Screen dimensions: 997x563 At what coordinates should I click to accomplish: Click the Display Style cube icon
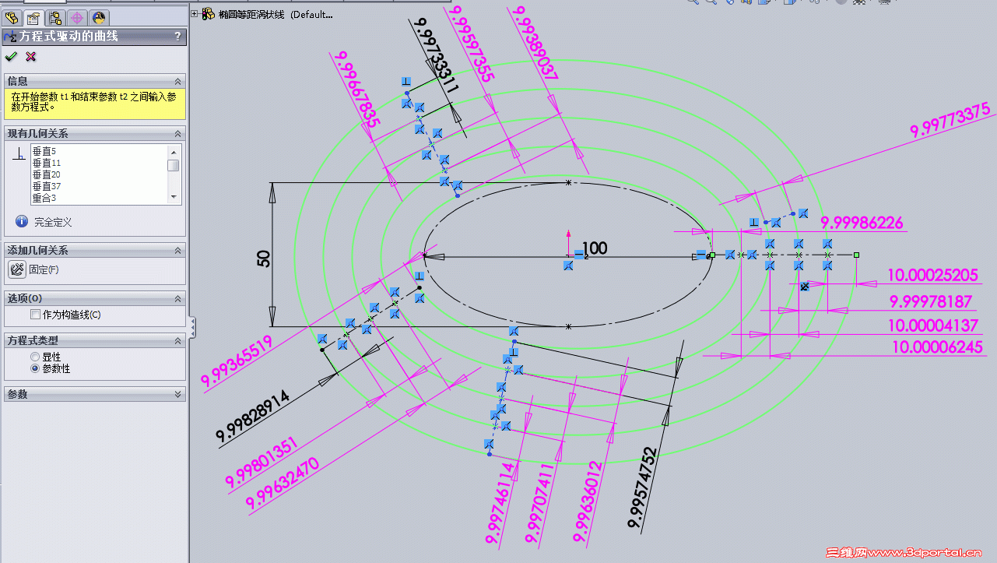[789, 4]
